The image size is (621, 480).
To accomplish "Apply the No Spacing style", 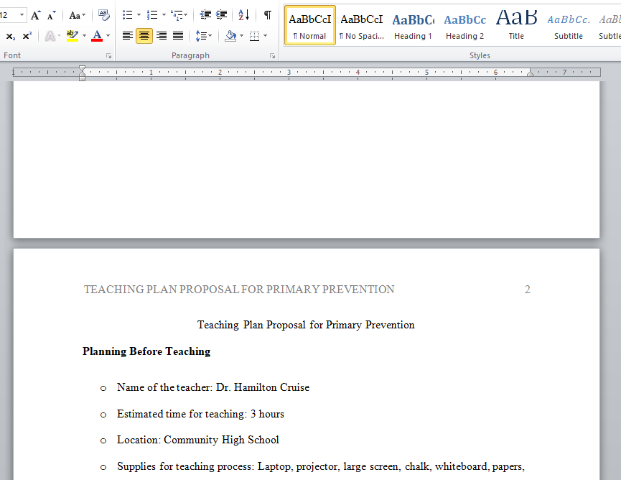I will (362, 25).
